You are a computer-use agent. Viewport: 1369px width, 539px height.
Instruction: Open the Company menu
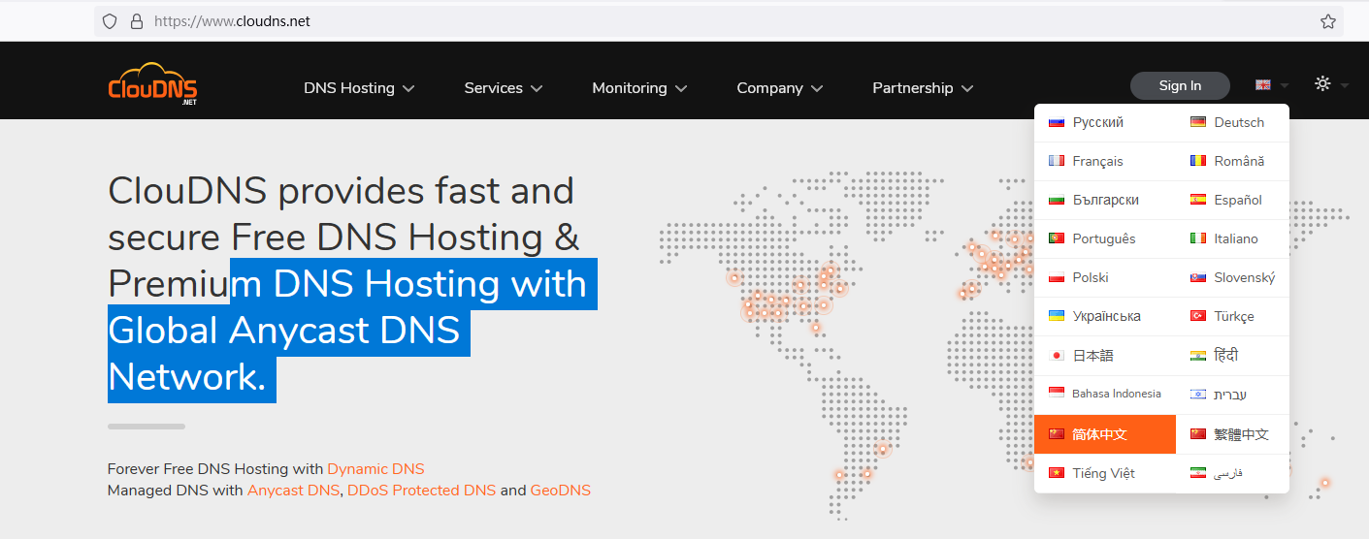(x=779, y=88)
